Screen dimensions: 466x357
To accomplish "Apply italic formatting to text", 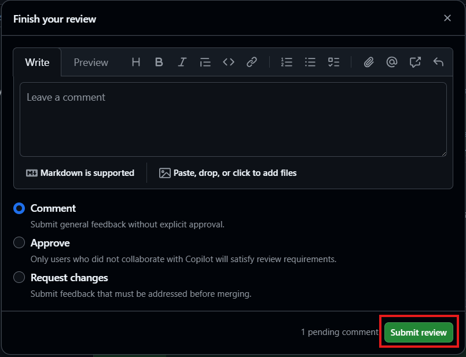I will click(182, 62).
